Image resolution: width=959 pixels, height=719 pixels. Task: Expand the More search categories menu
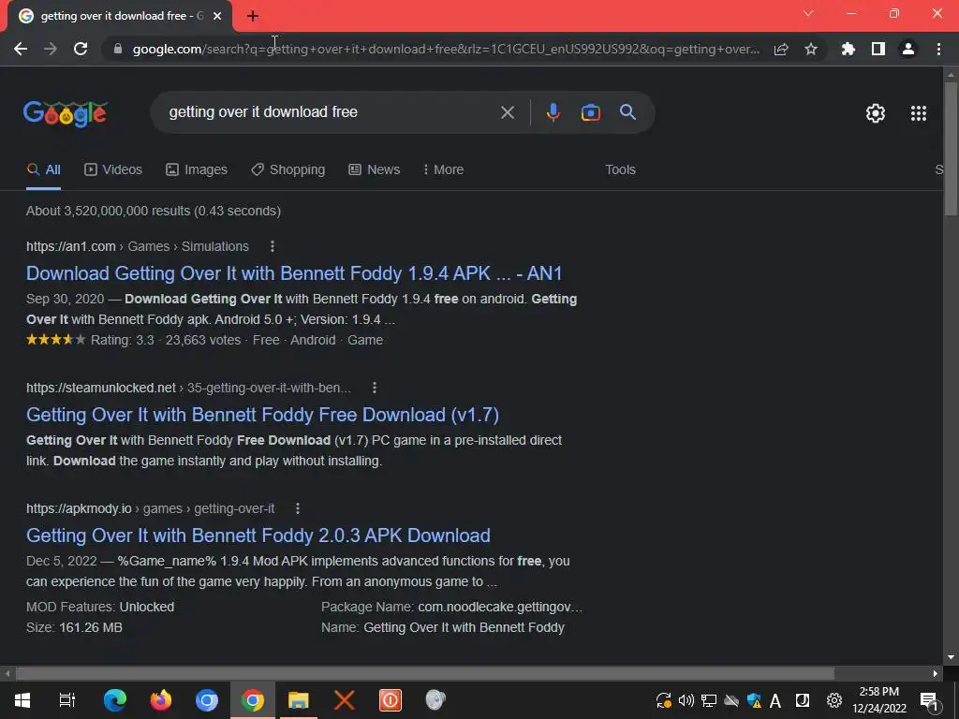443,170
